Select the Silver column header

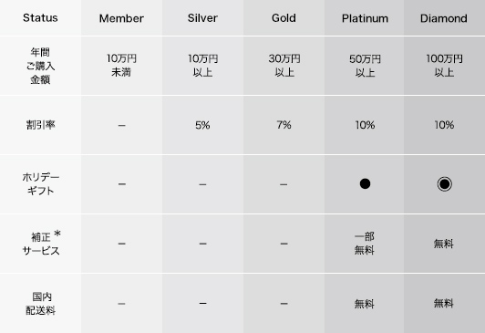coord(202,18)
